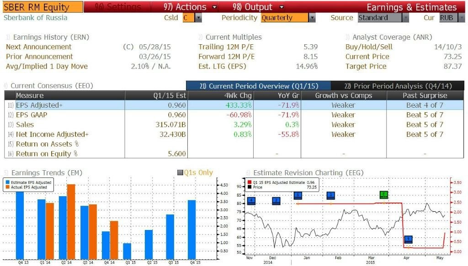Click the orange Actual EPS Adjusted legend swatch

7,187
